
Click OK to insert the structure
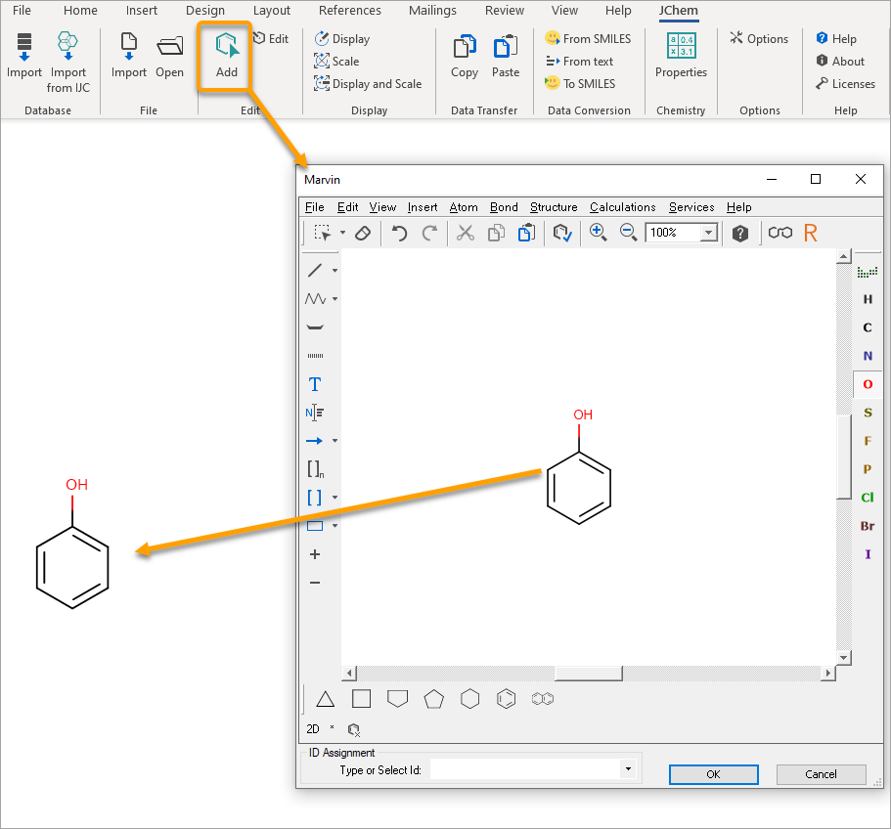point(713,774)
